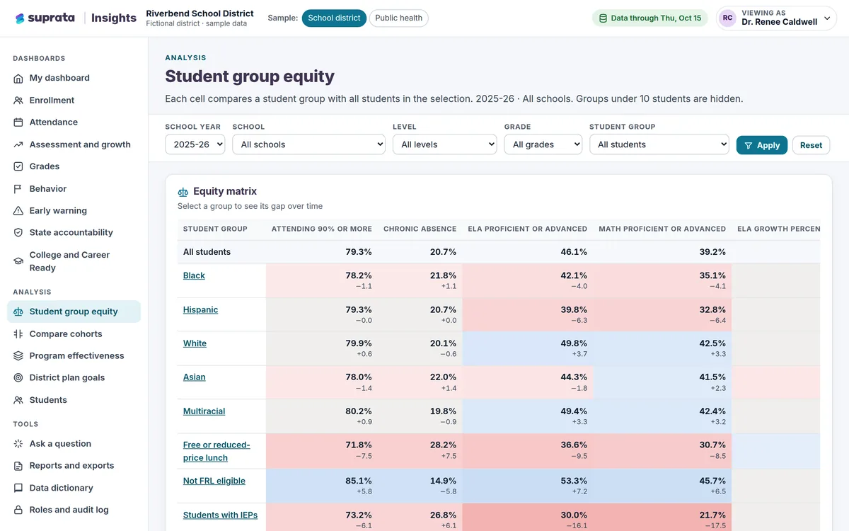This screenshot has width=849, height=531.
Task: Open the Multiracial student group link
Action: pos(204,411)
